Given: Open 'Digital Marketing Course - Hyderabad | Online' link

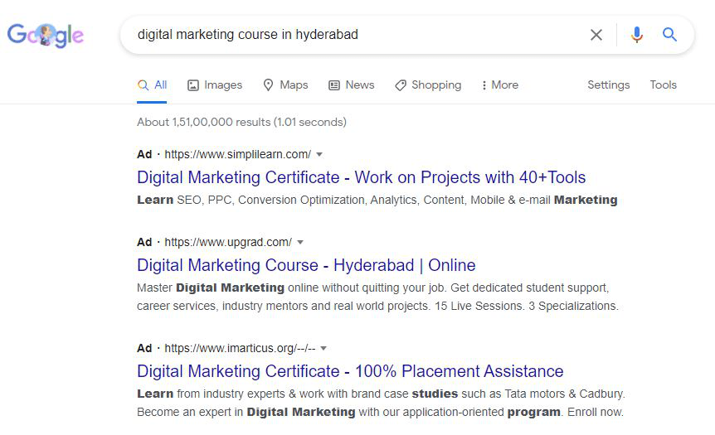Looking at the screenshot, I should tap(306, 265).
